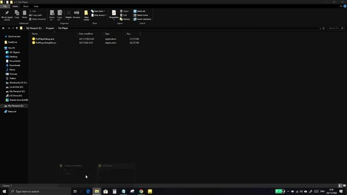
Task: Click the Copy icon in the Clipboard group
Action: point(17,15)
